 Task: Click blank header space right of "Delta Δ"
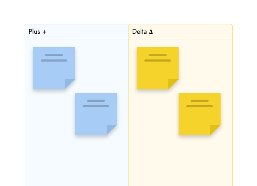(193, 32)
